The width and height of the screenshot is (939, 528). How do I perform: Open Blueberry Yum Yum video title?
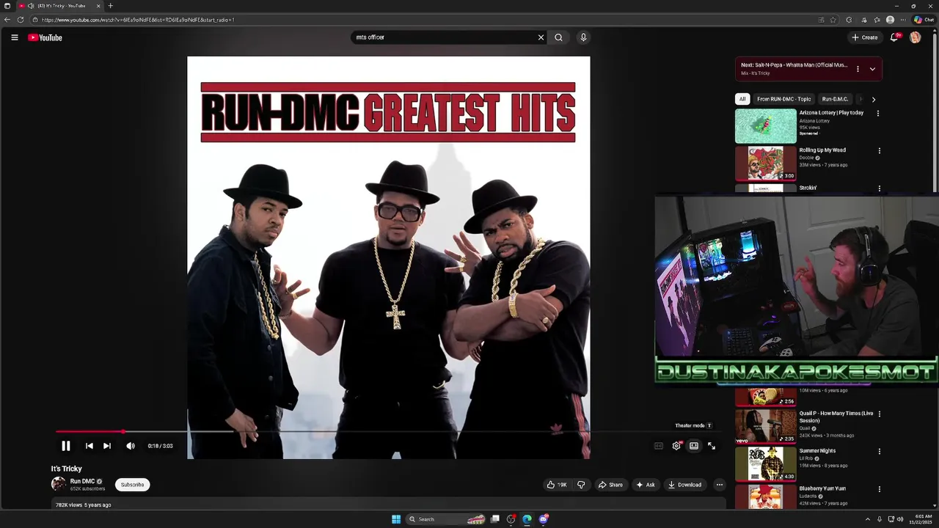click(822, 488)
